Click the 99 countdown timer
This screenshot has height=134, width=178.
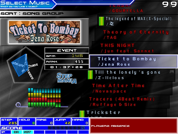point(169,4)
